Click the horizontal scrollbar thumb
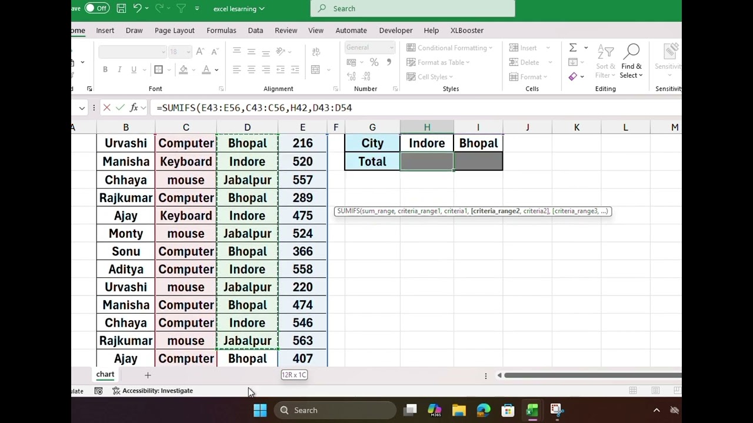This screenshot has height=423, width=753. [592, 375]
